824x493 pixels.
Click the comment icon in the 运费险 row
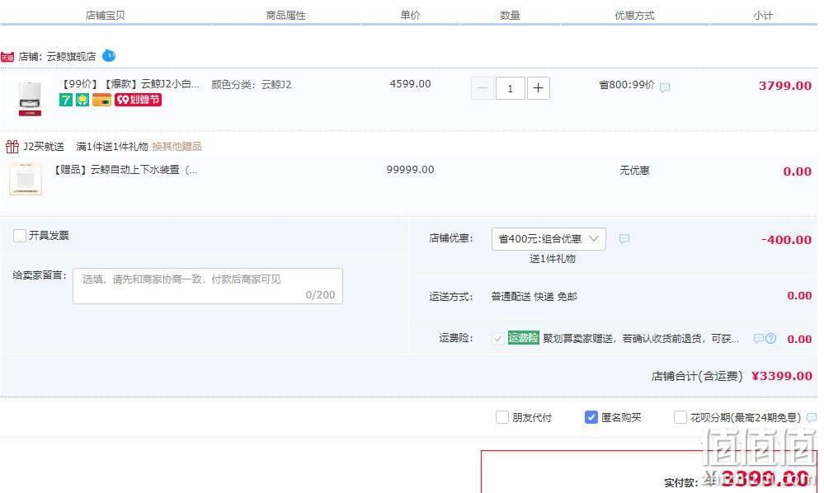(758, 339)
